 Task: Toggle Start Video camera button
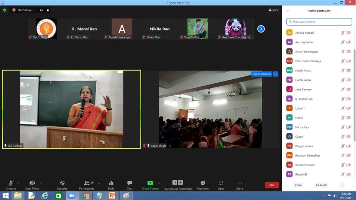32,183
